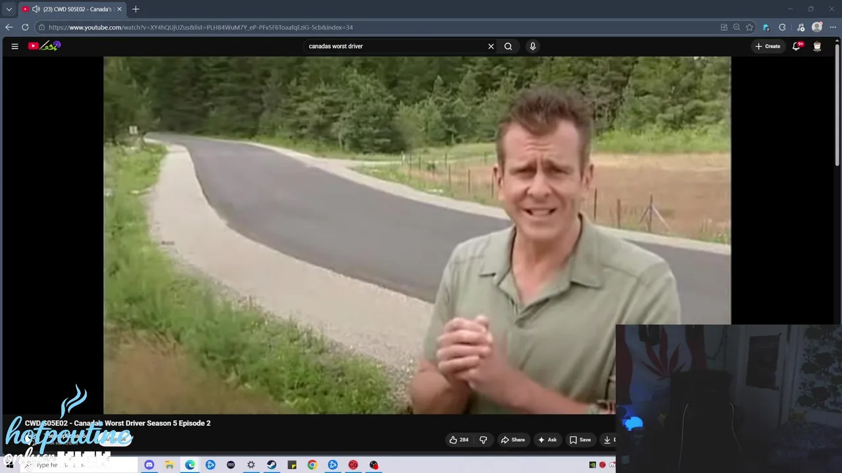842x473 pixels.
Task: Reload the current page
Action: [25, 27]
